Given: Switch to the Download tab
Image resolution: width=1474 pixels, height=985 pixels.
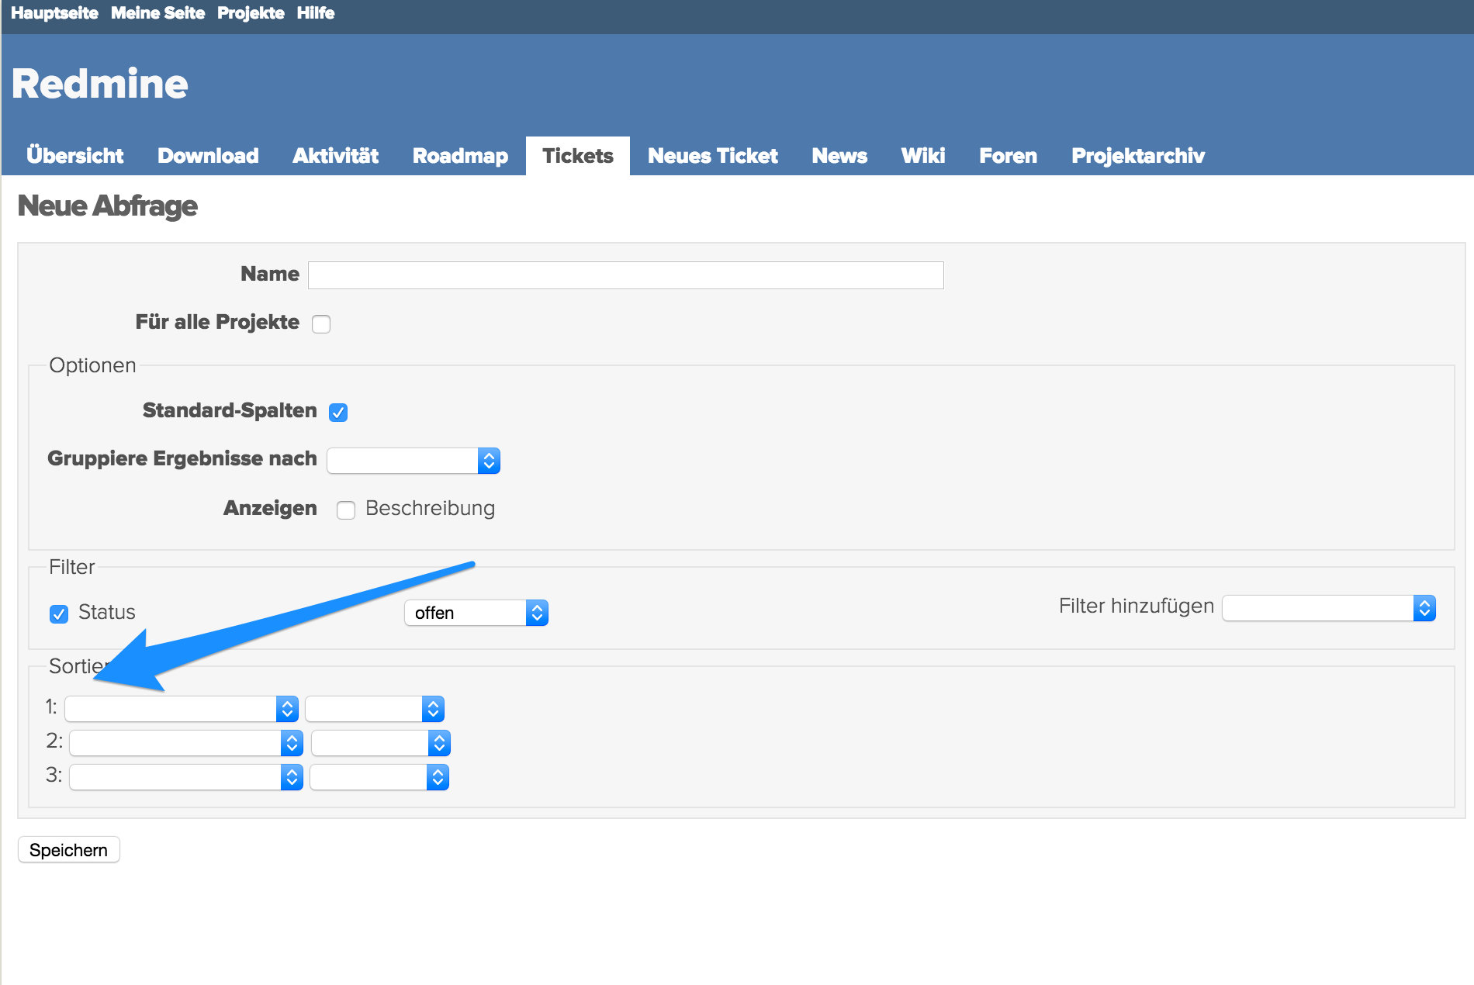Looking at the screenshot, I should point(208,156).
